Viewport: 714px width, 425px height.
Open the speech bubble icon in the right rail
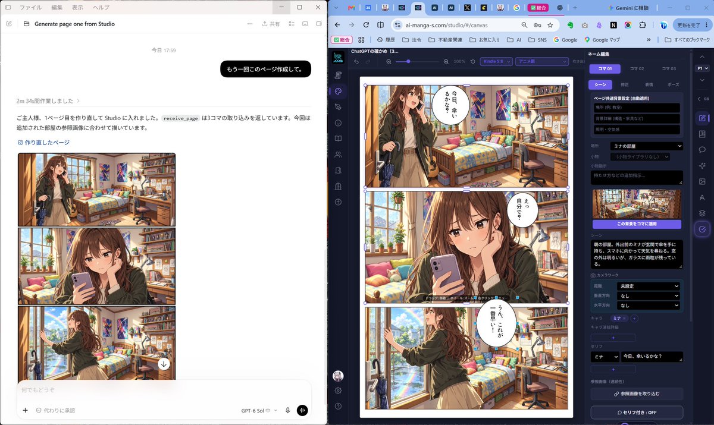702,150
